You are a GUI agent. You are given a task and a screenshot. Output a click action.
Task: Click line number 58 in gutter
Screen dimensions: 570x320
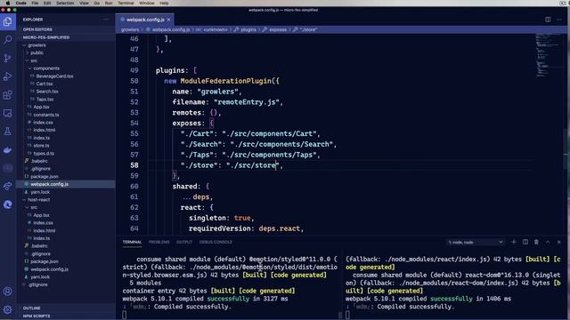point(134,165)
